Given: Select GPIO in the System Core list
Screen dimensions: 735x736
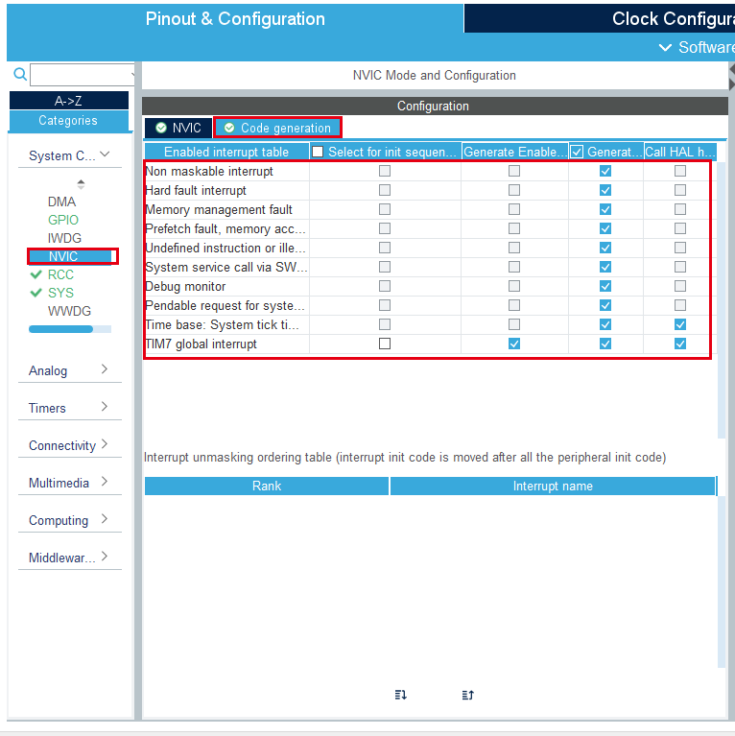Looking at the screenshot, I should 63,220.
